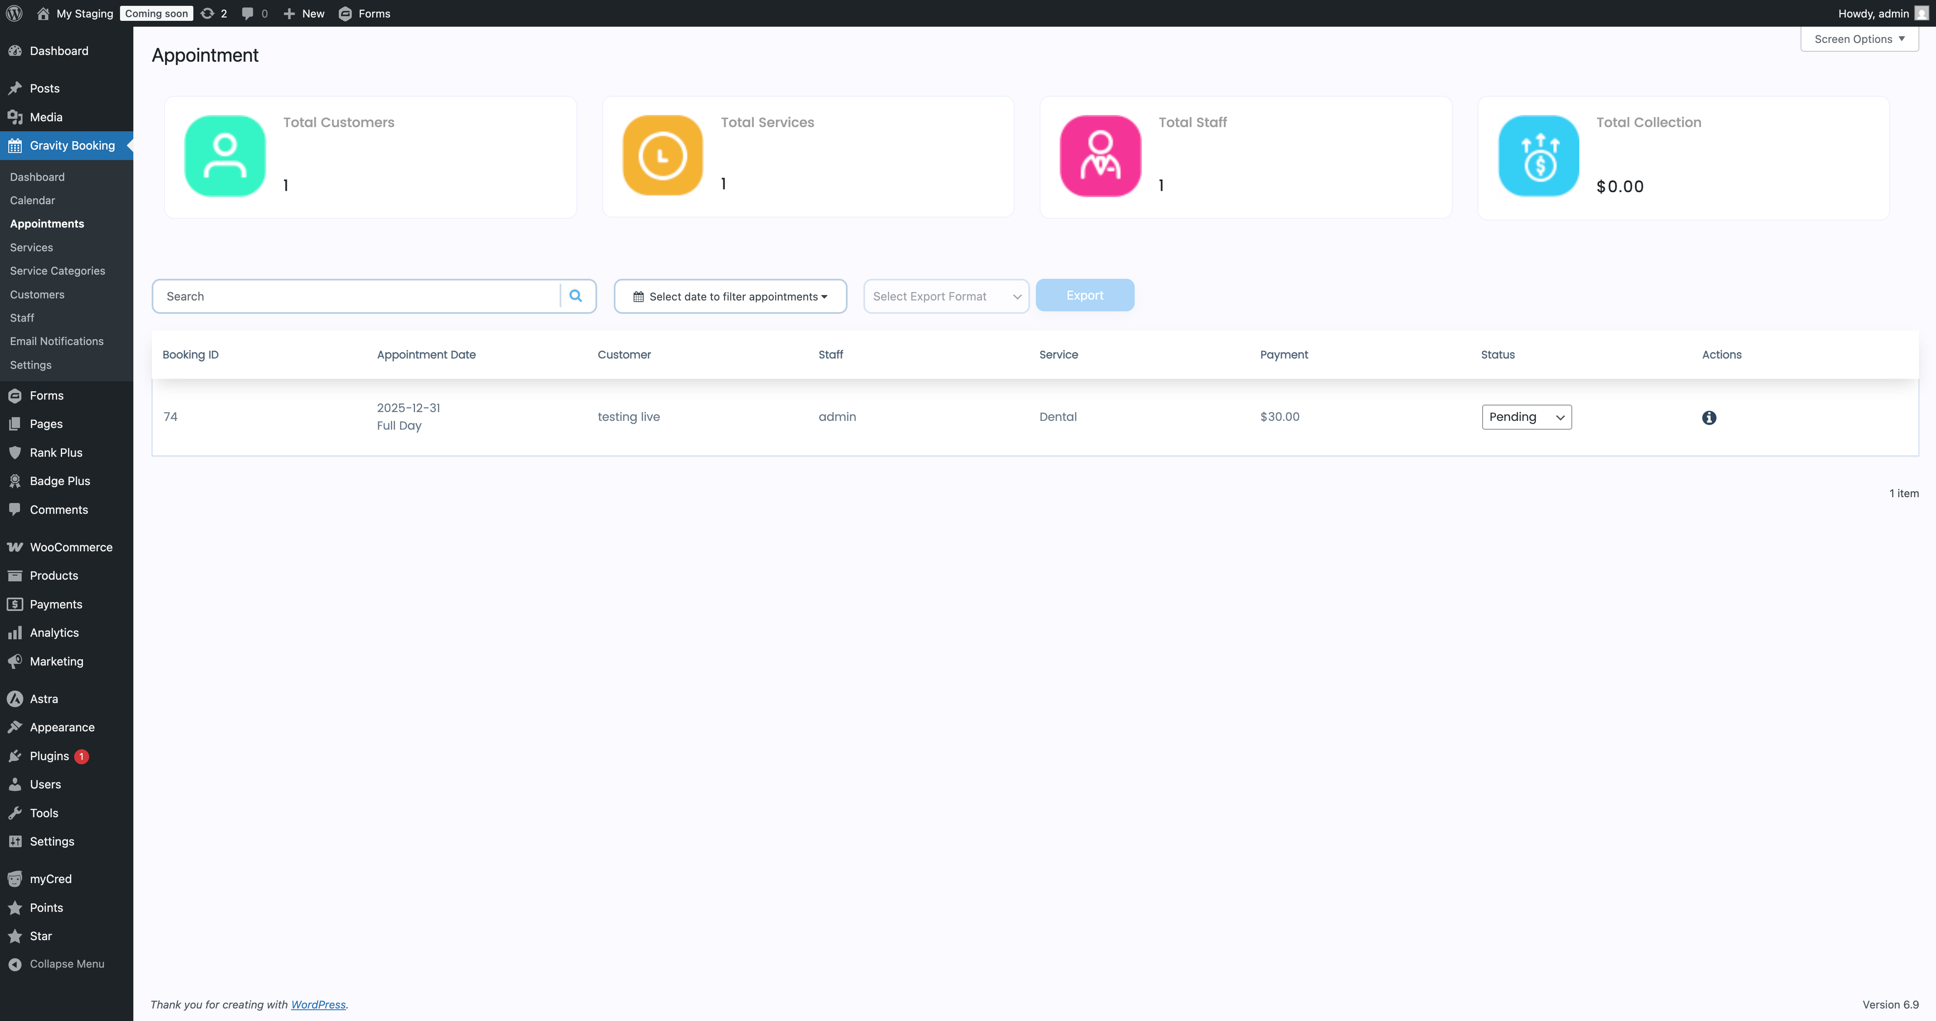
Task: Click the search magnifier icon
Action: 576,296
